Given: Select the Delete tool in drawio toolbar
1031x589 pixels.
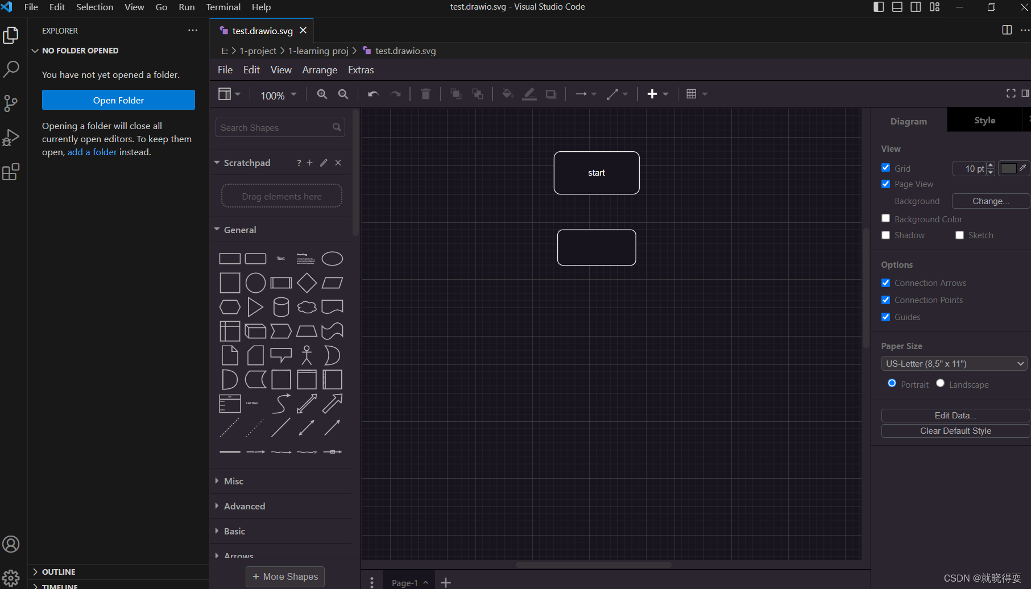Looking at the screenshot, I should tap(425, 94).
